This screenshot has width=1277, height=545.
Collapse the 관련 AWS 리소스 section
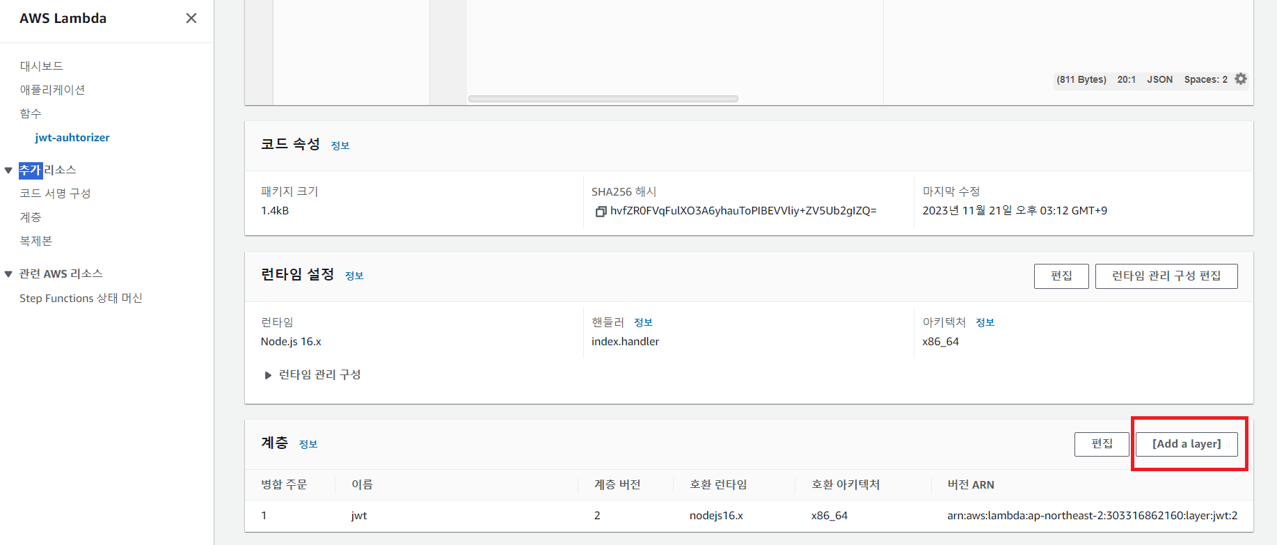coord(8,274)
